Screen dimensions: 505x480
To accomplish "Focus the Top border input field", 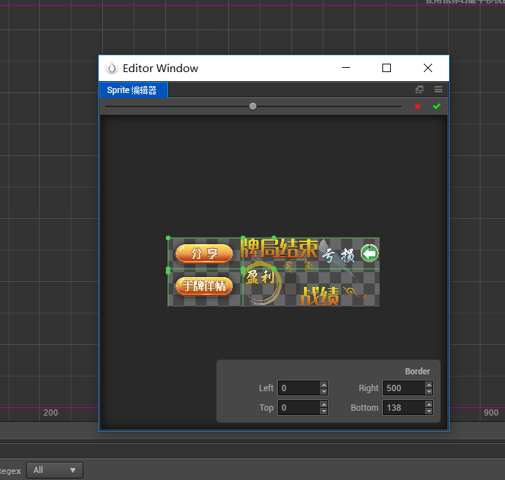I will point(298,407).
